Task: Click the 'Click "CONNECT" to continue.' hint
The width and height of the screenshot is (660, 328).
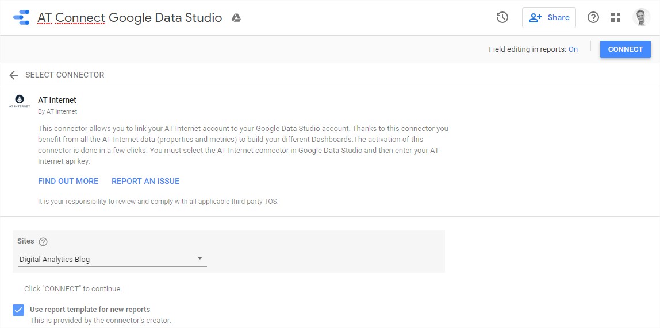Action: coord(73,289)
